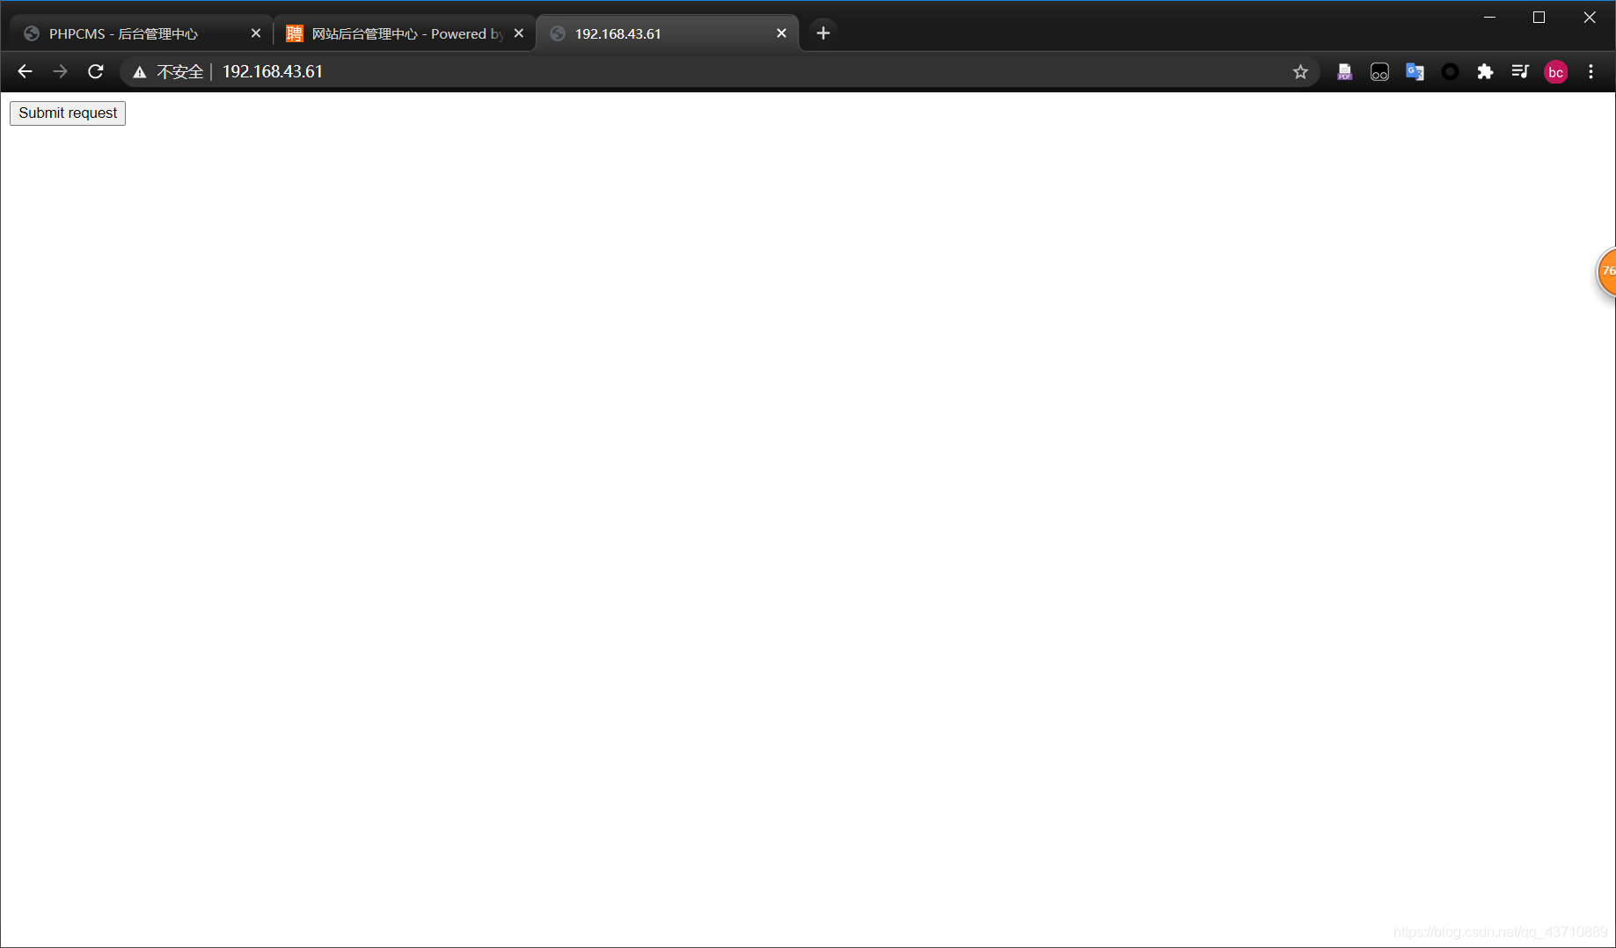The image size is (1616, 948).
Task: Open the glasses extension icon
Action: (x=1379, y=72)
